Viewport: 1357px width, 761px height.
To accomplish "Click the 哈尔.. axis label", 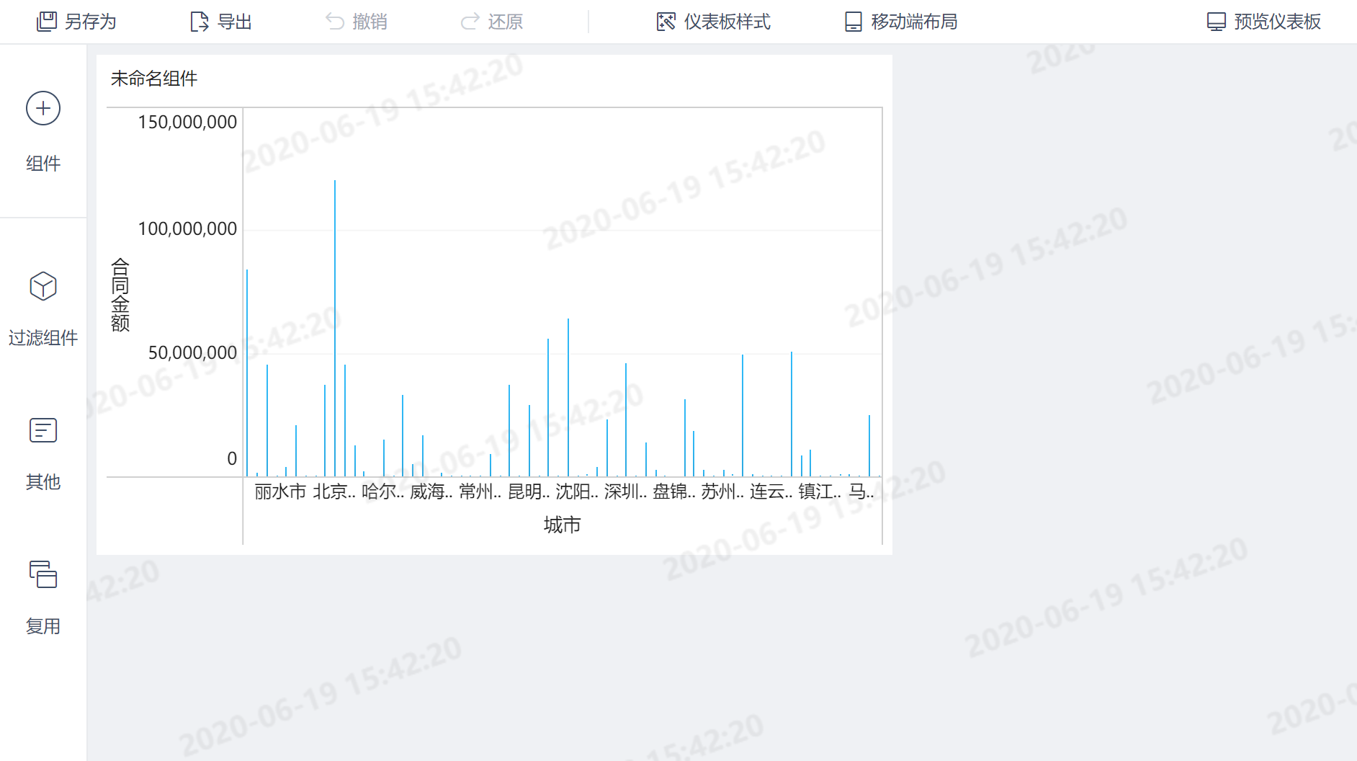I will (x=383, y=491).
